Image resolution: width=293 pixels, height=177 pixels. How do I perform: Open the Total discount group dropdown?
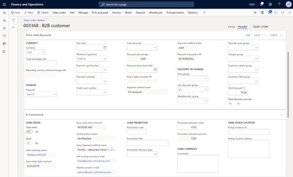(x=256, y=48)
